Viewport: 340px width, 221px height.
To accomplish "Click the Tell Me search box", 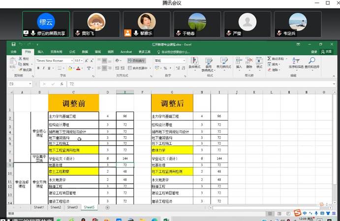I will coord(174,52).
